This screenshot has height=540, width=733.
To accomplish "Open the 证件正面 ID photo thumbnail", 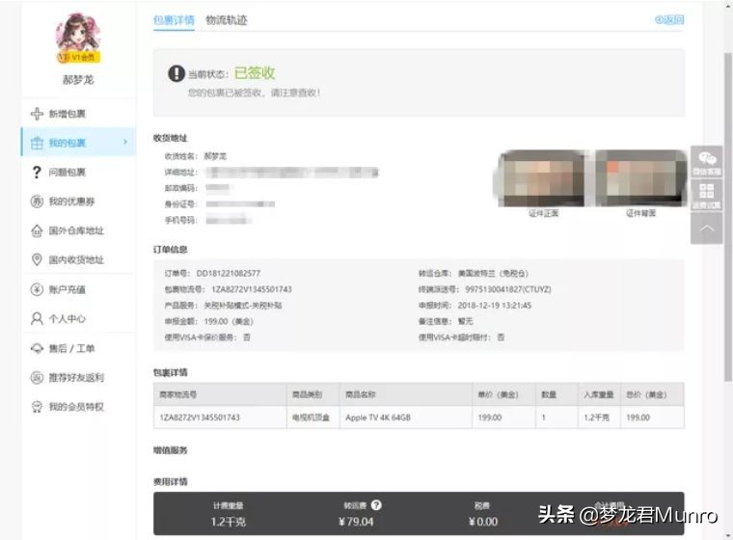I will click(x=543, y=178).
